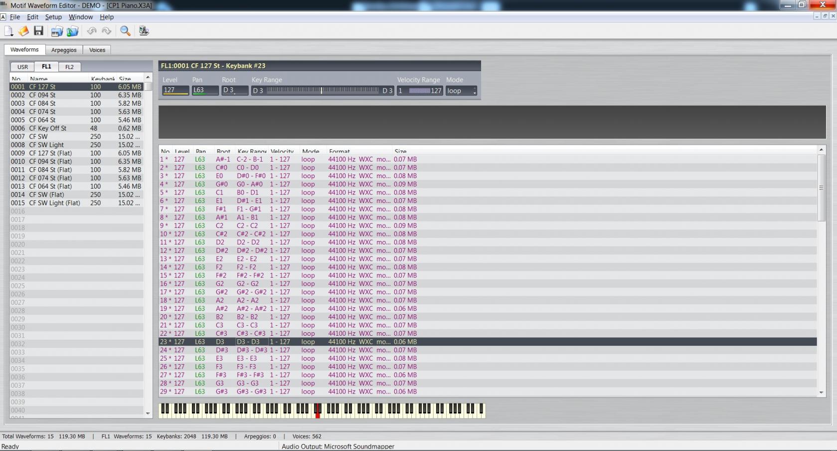Click the waveform list scroll-down arrow
Viewport: 837px width, 451px height.
coord(148,413)
